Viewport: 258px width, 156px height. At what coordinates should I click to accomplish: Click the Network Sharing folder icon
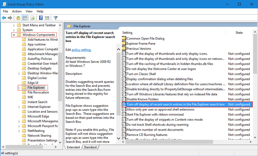point(24,135)
